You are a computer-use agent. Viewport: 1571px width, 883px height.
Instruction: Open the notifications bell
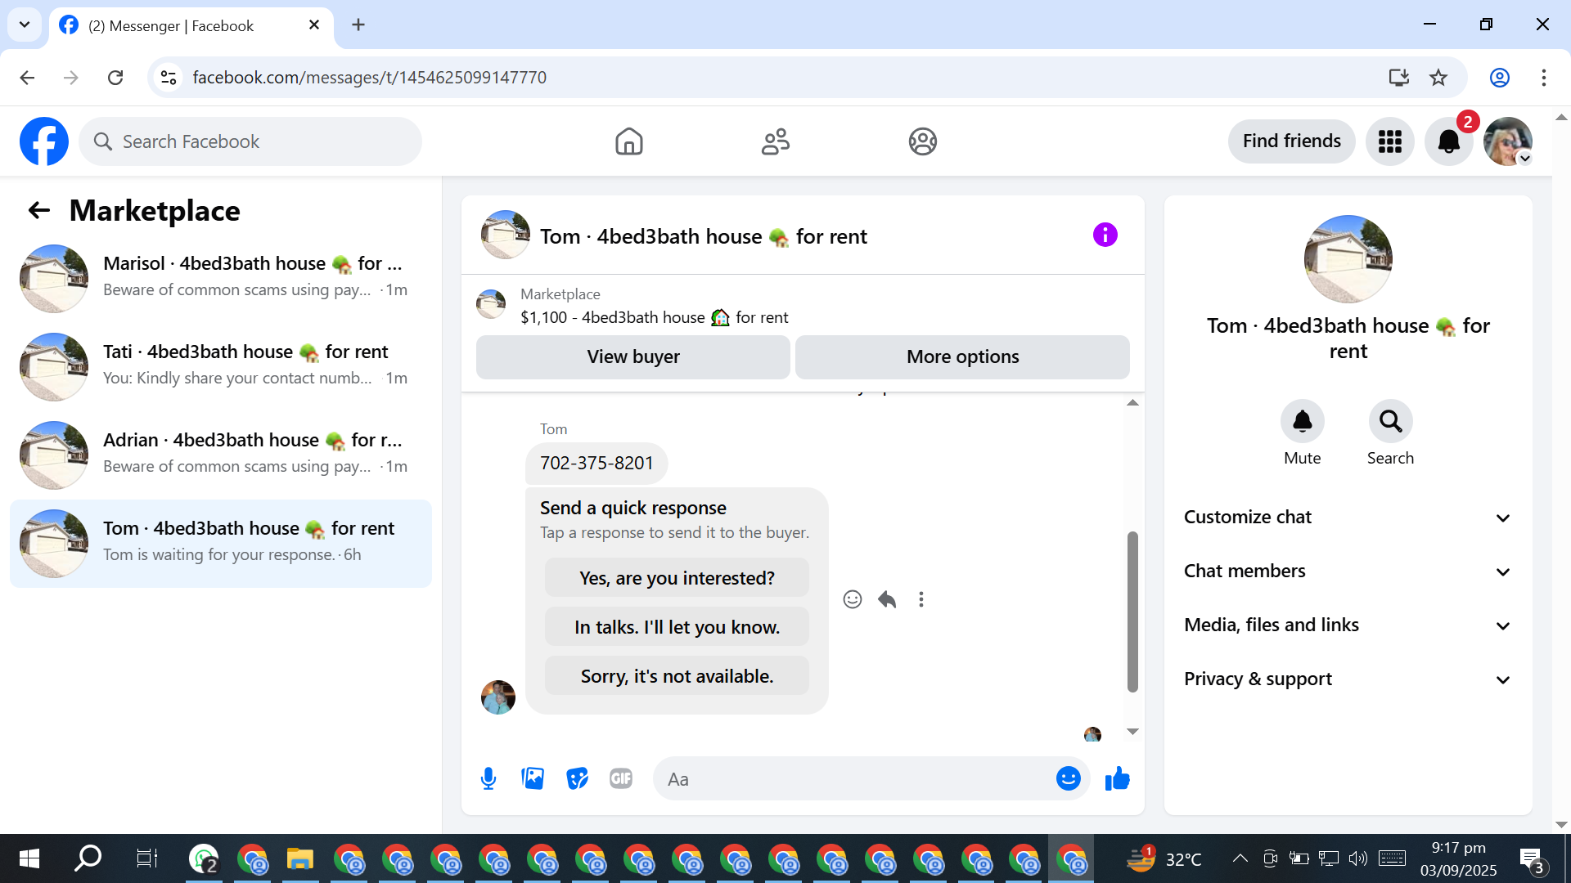click(x=1448, y=141)
